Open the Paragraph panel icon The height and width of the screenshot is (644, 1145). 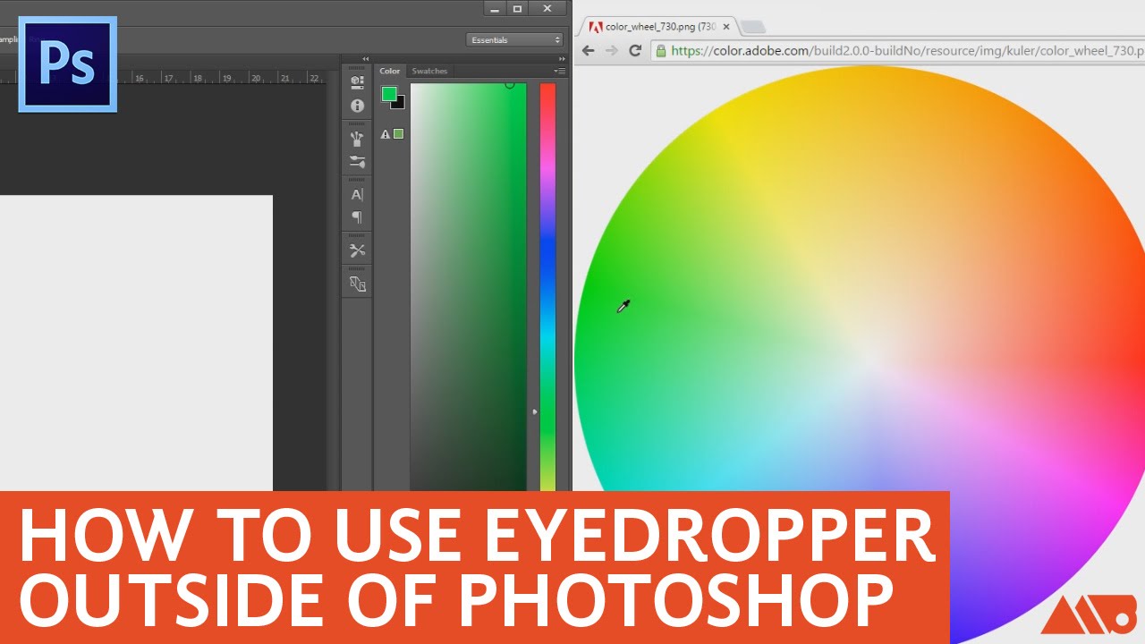coord(357,217)
